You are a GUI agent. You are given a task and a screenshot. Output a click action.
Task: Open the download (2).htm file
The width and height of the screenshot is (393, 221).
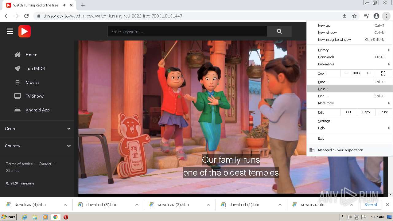(x=173, y=205)
